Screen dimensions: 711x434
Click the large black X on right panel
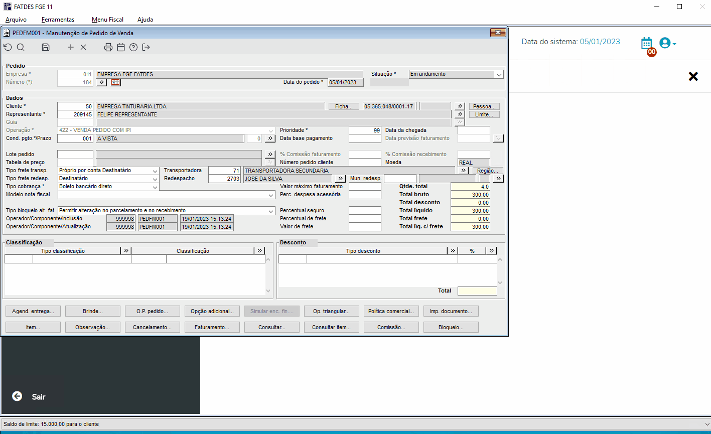tap(693, 76)
